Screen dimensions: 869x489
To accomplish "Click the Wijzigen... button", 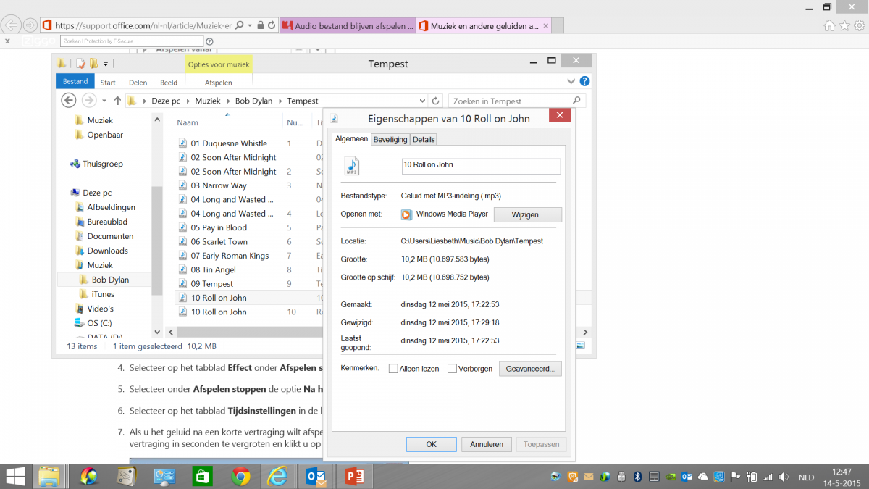I will point(527,214).
